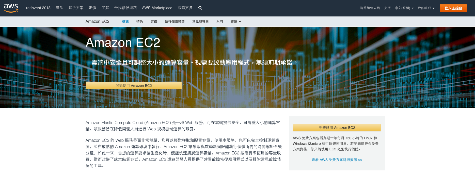Click the 登入主控台 button

[453, 8]
